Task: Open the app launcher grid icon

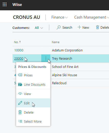Action: coord(5,4)
